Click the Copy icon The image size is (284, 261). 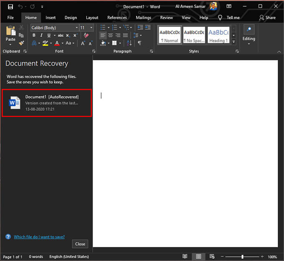click(x=21, y=35)
